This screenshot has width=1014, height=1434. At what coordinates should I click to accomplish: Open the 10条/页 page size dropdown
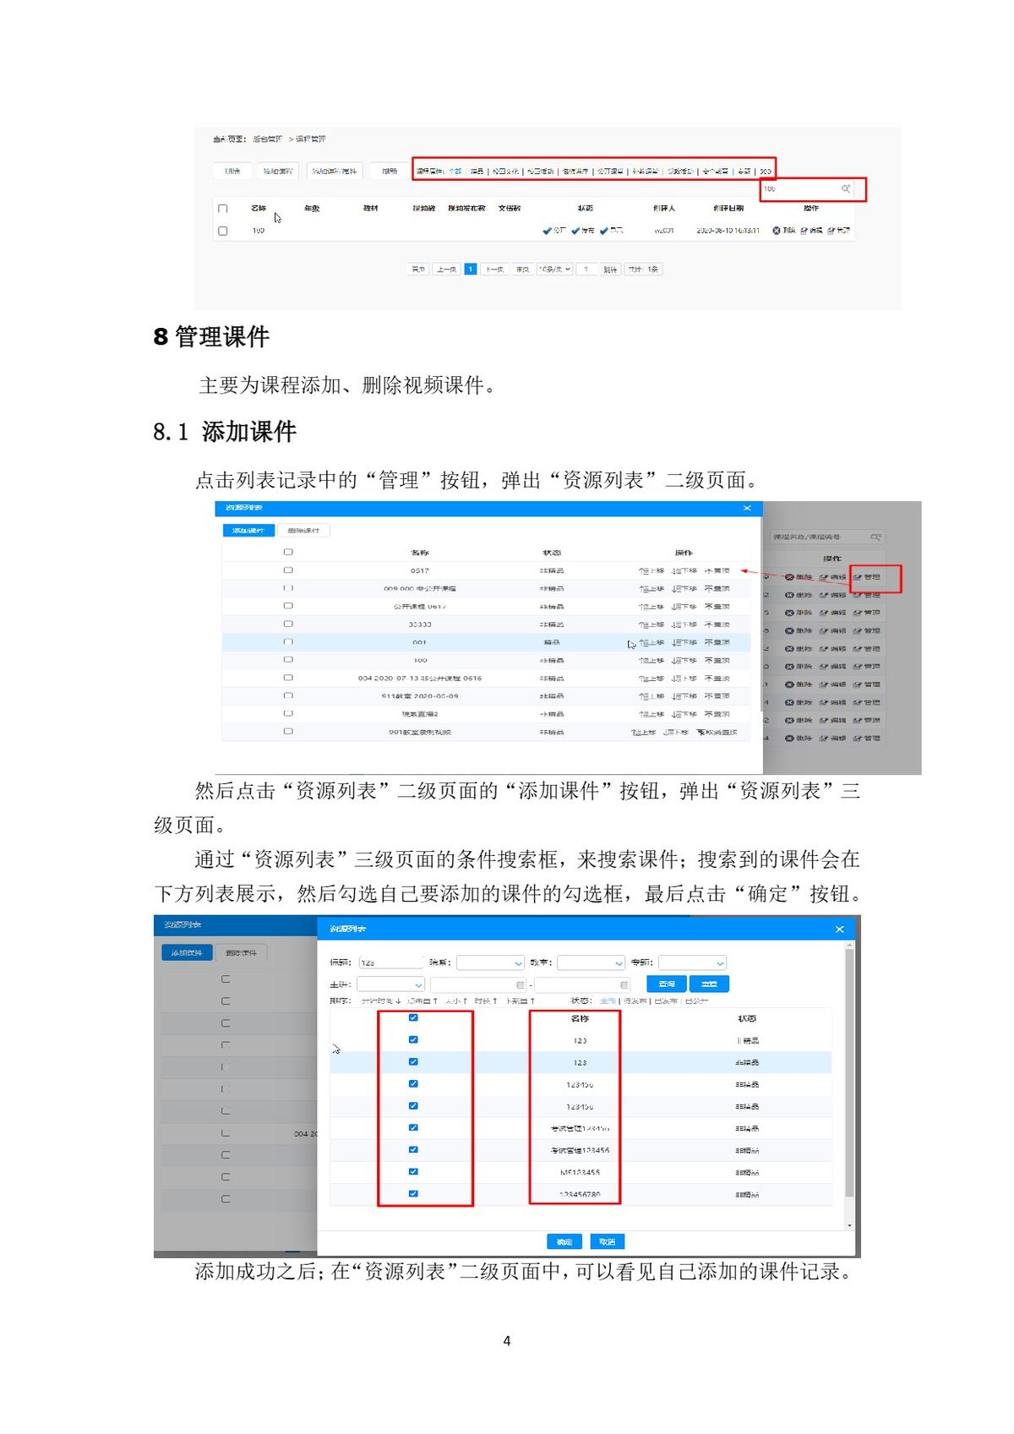click(555, 270)
